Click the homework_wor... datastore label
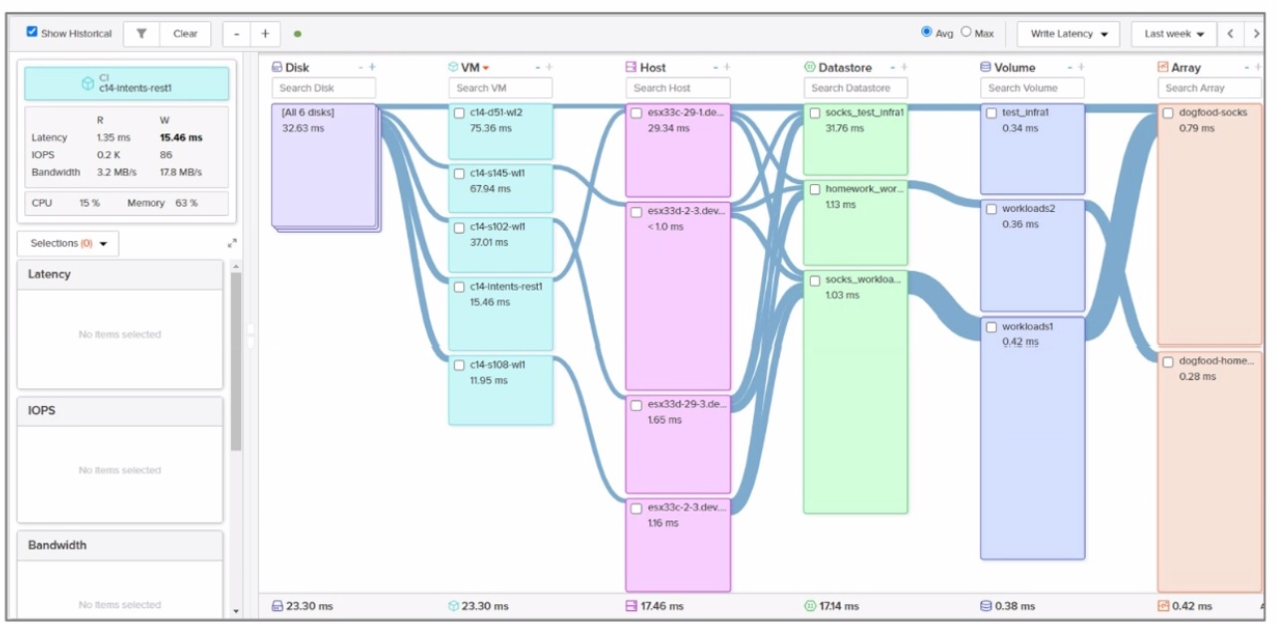Image resolution: width=1276 pixels, height=625 pixels. click(863, 189)
